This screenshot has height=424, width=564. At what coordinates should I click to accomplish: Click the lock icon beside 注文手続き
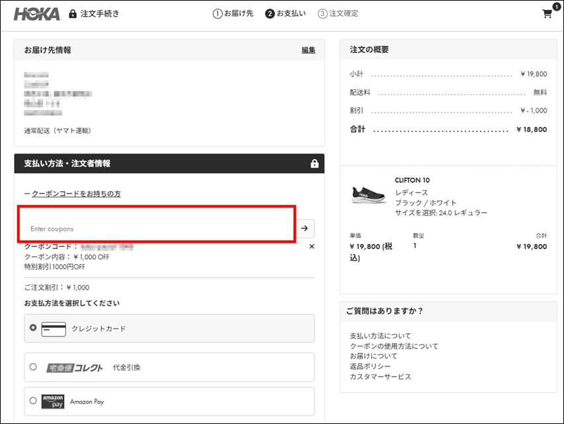click(x=73, y=14)
